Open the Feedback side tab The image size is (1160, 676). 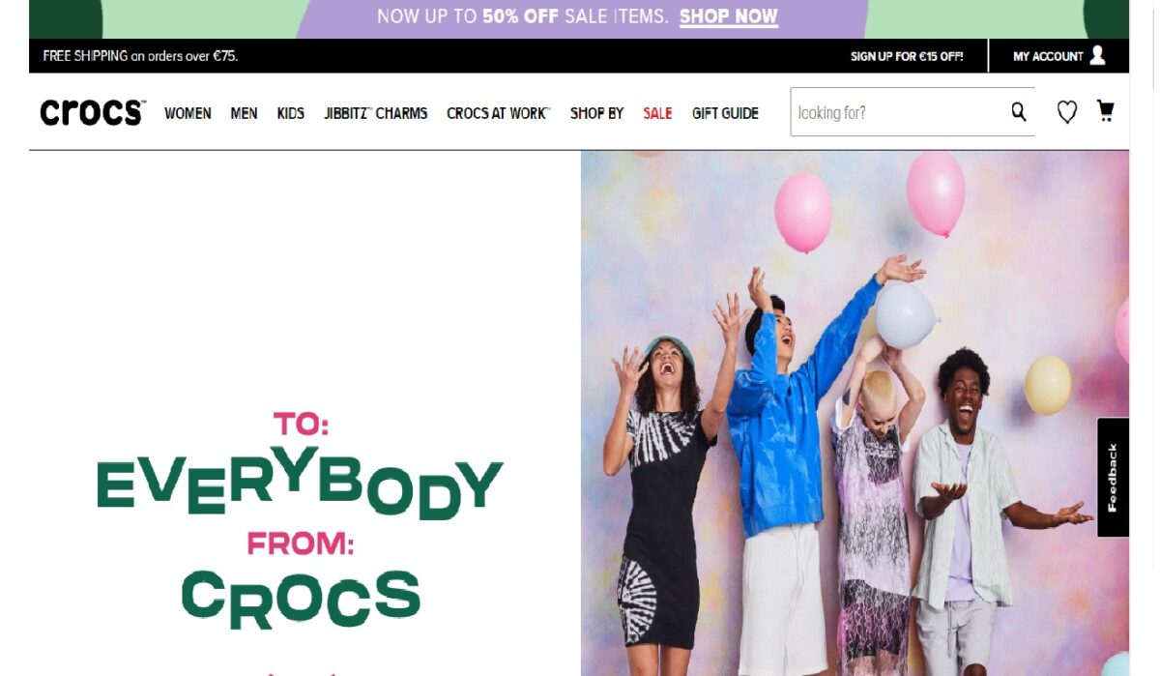[x=1113, y=477]
